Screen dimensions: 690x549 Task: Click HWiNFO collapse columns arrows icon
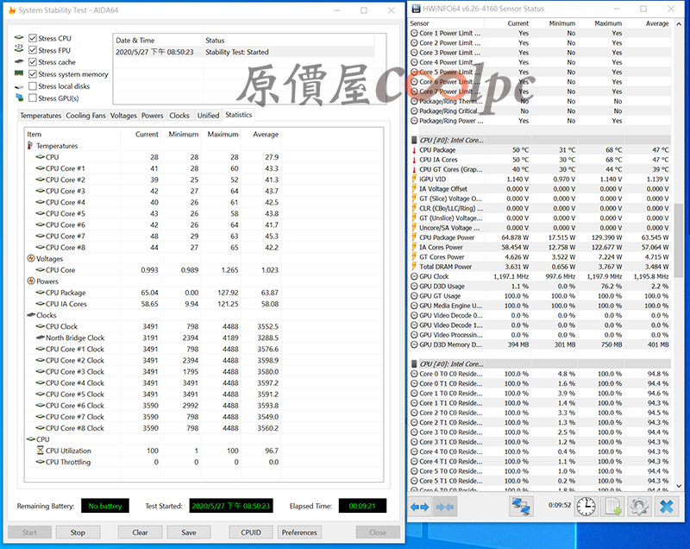pyautogui.click(x=444, y=508)
